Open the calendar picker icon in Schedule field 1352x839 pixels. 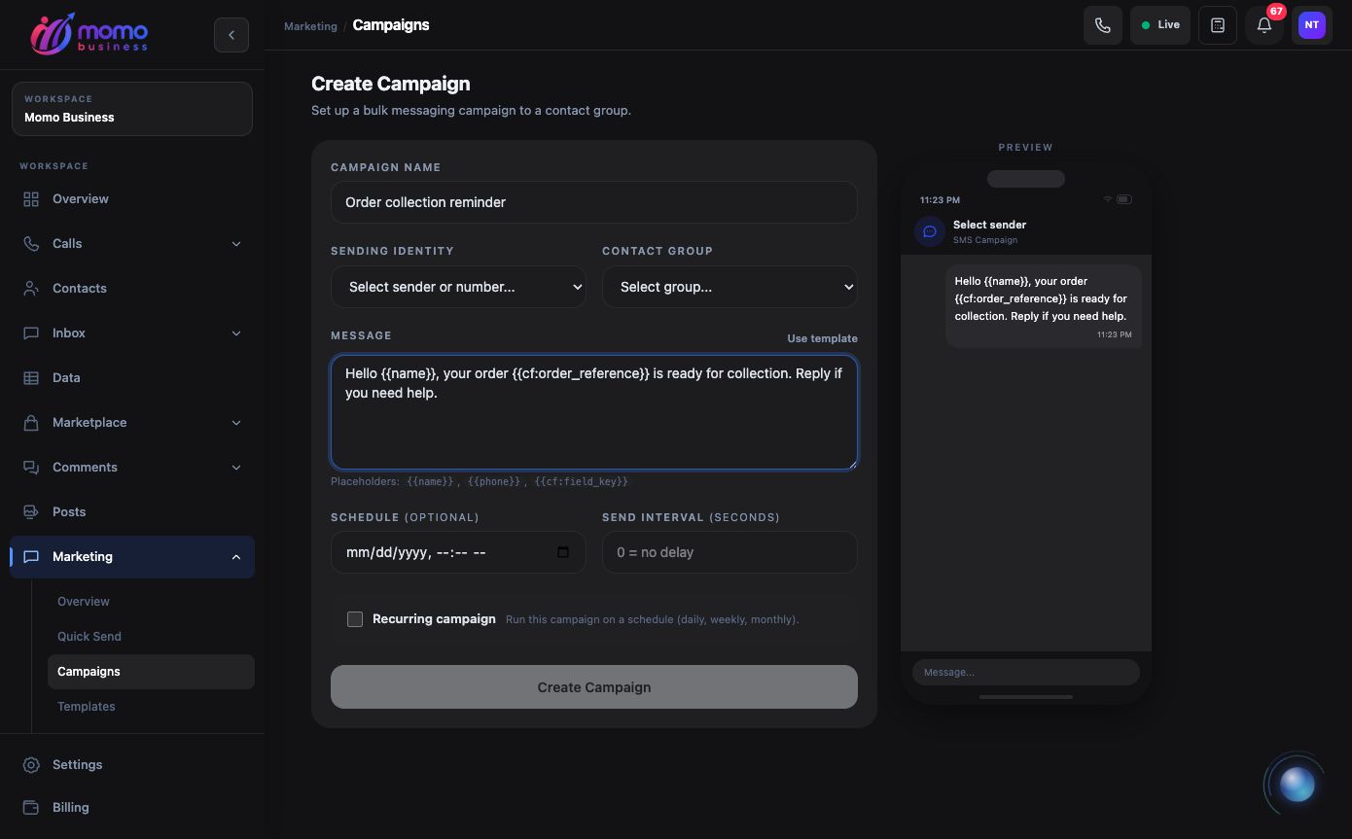(563, 552)
